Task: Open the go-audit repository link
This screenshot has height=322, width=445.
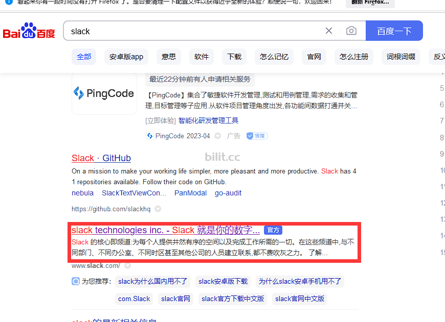Action: click(x=228, y=193)
